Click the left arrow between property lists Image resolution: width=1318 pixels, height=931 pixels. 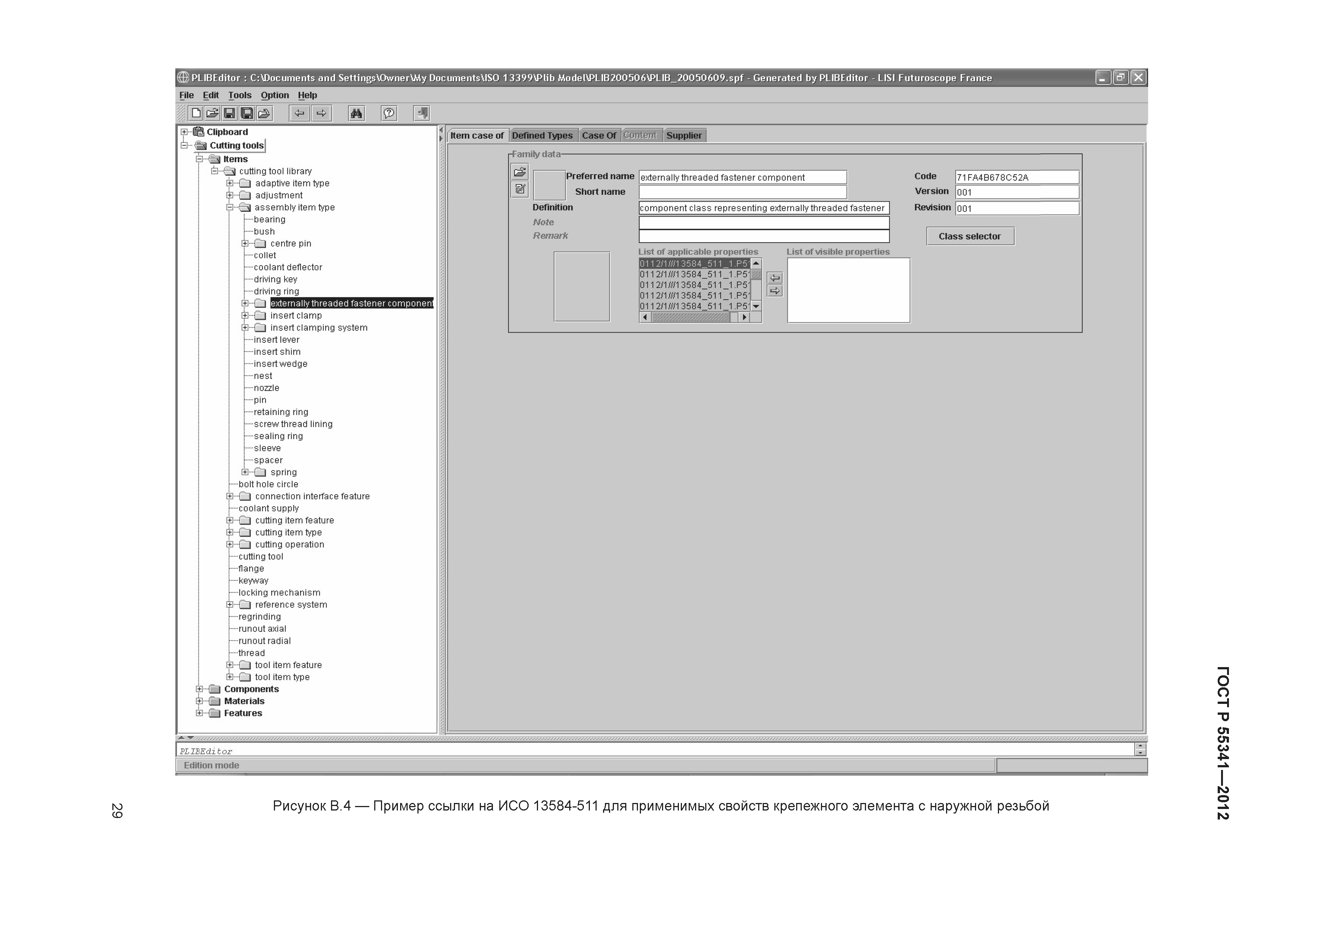774,278
